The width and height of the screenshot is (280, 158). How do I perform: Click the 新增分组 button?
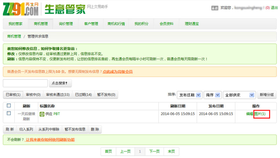[267, 95]
